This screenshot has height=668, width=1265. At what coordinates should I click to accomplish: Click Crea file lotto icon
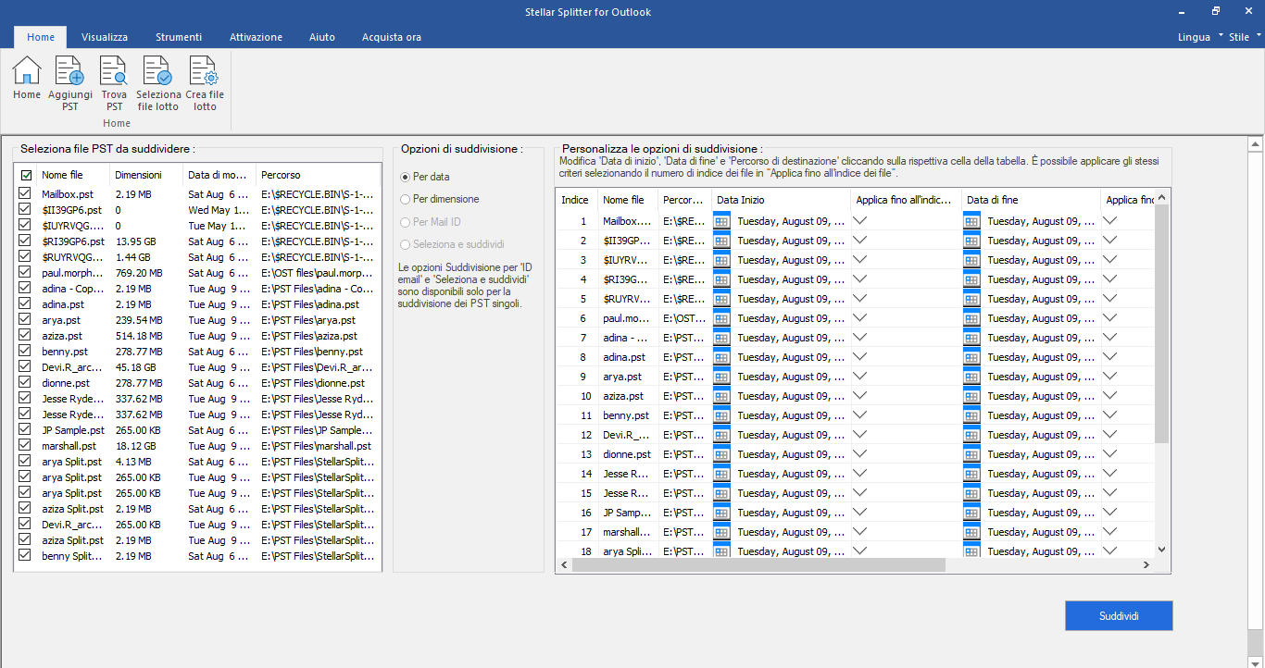(x=204, y=78)
